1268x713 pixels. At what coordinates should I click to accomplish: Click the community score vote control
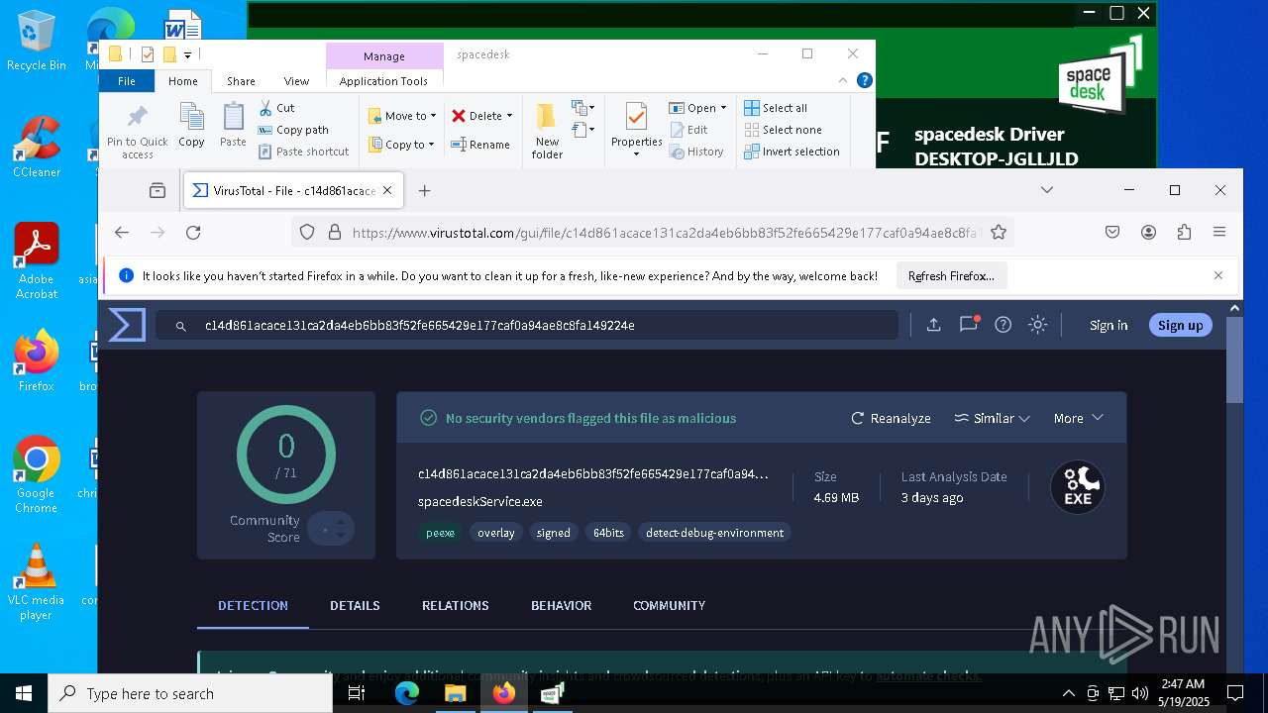331,529
